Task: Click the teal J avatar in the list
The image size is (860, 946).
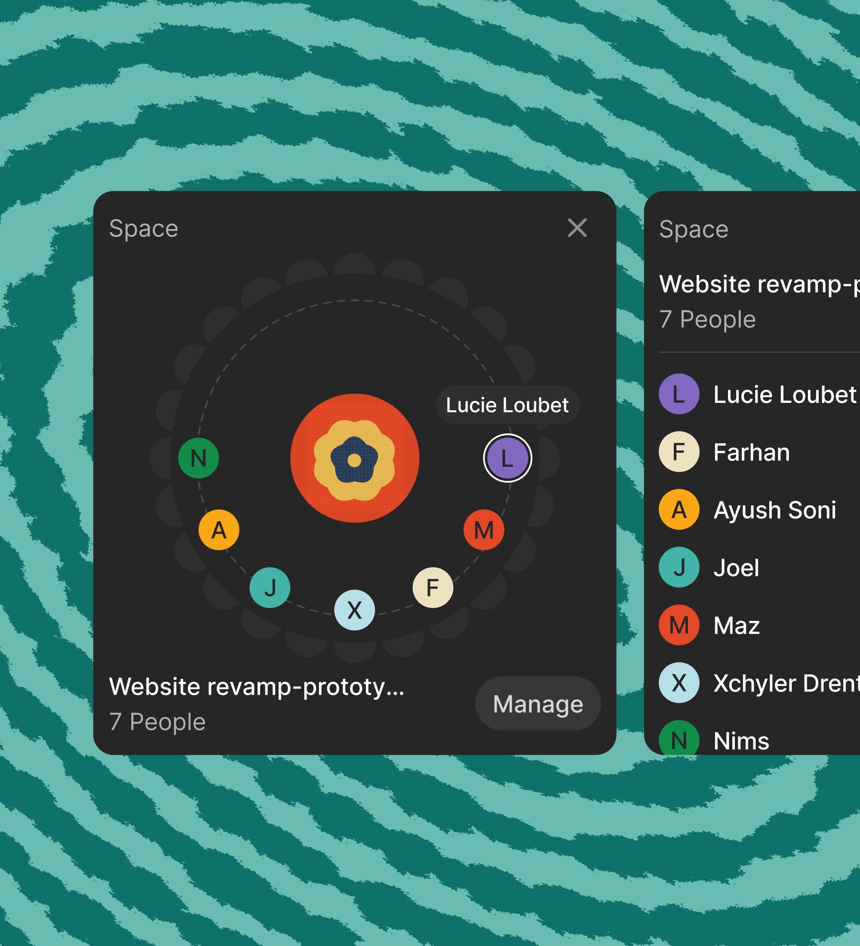Action: [x=679, y=567]
